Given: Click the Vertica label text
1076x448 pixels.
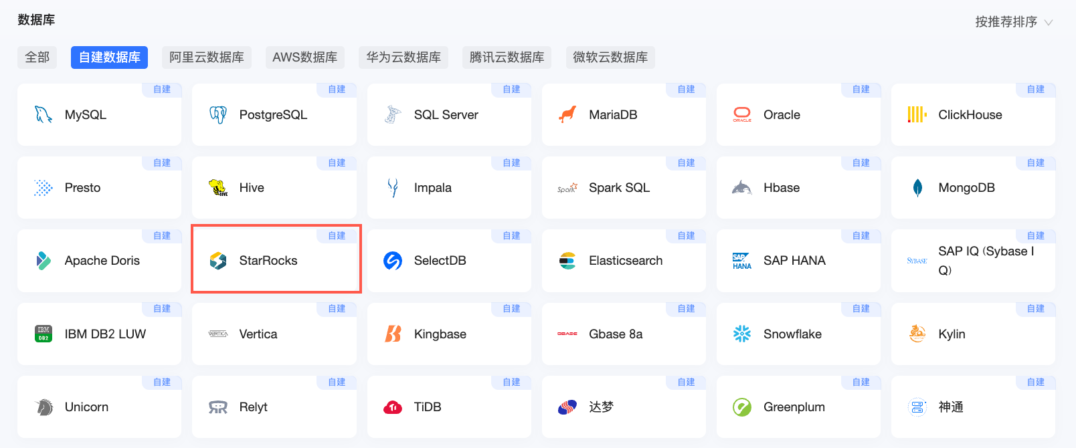Looking at the screenshot, I should [x=258, y=334].
